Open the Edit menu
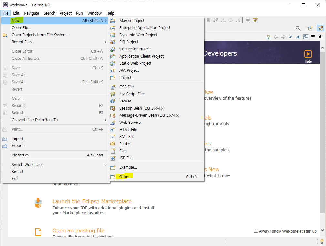Viewport: 326px width, 246px height. pyautogui.click(x=16, y=13)
